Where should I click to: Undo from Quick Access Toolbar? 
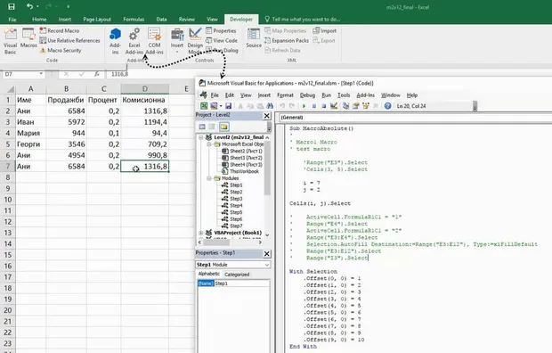(29, 7)
